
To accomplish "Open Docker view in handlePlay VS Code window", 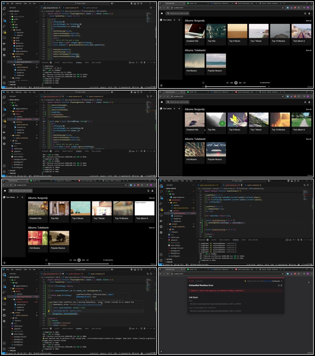I will [x=4, y=44].
